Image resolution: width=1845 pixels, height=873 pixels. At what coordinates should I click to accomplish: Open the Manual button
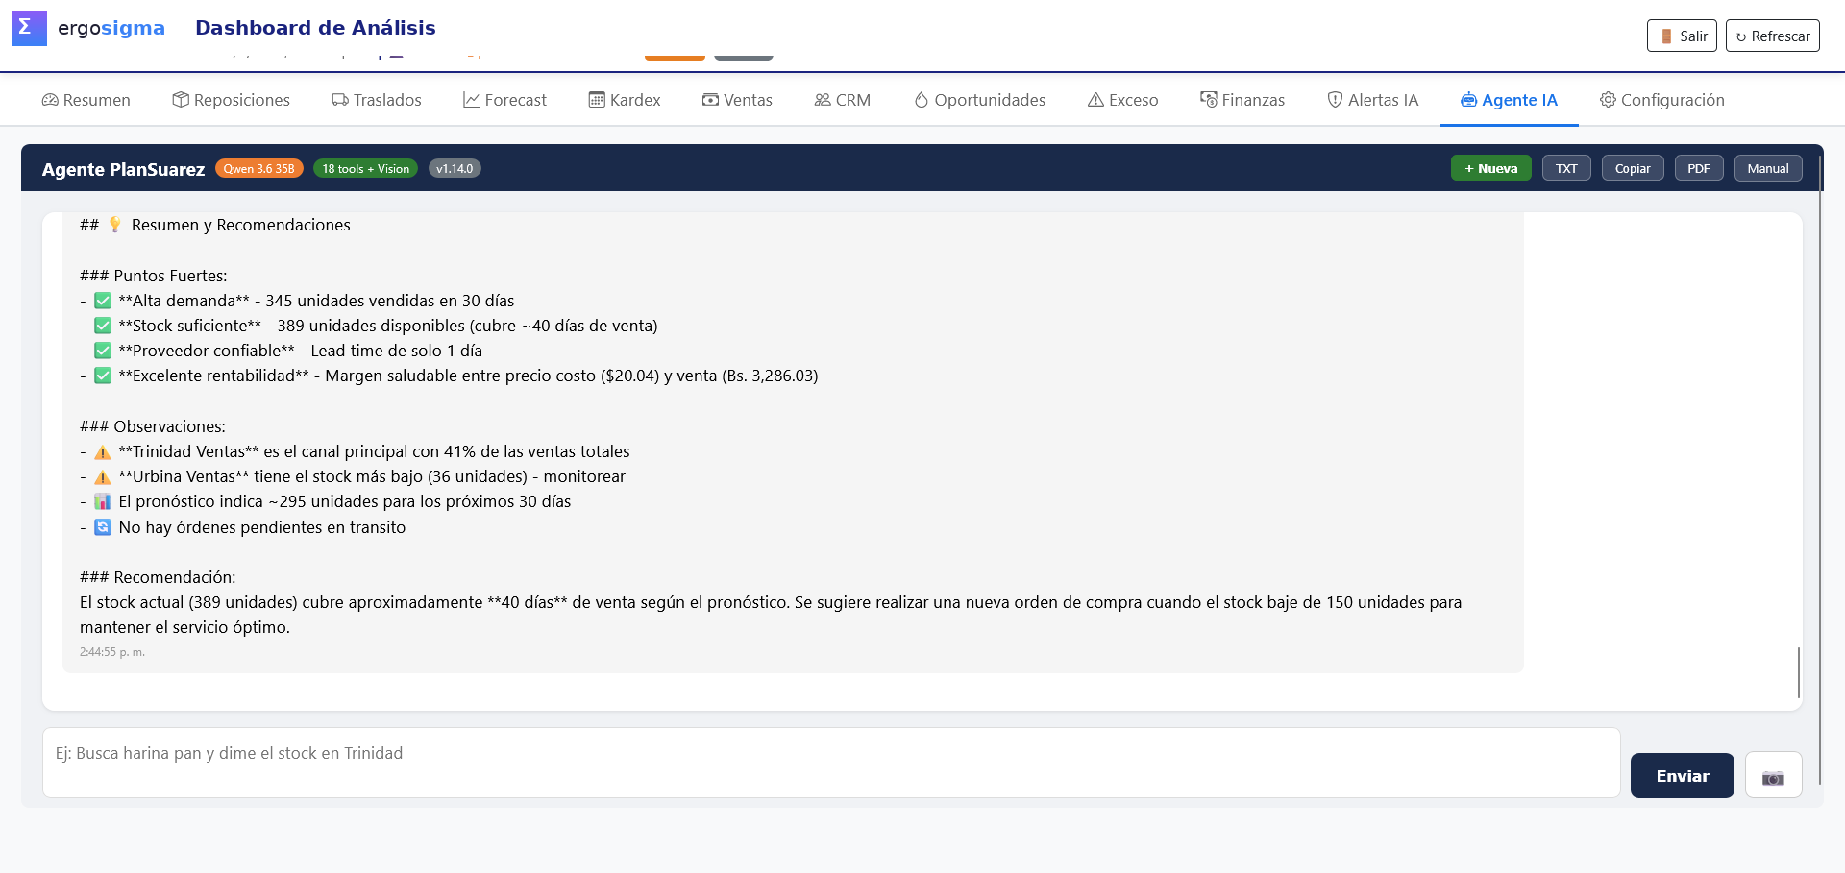pos(1768,168)
